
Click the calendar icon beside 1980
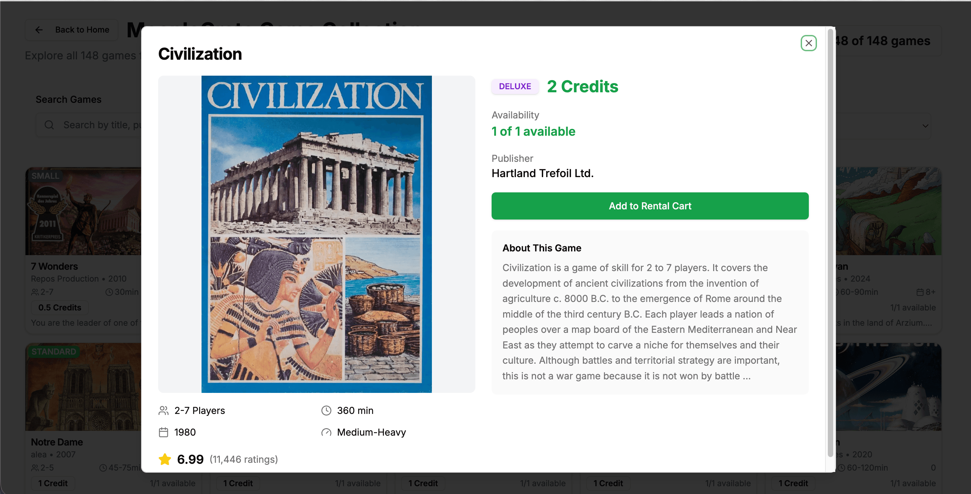163,432
